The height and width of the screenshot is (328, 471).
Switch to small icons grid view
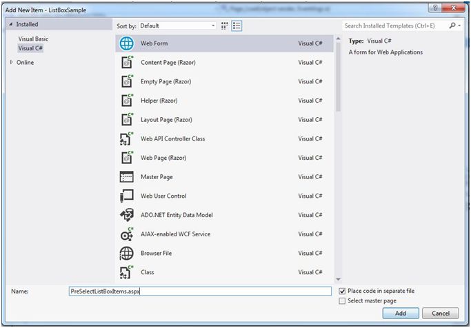click(224, 25)
